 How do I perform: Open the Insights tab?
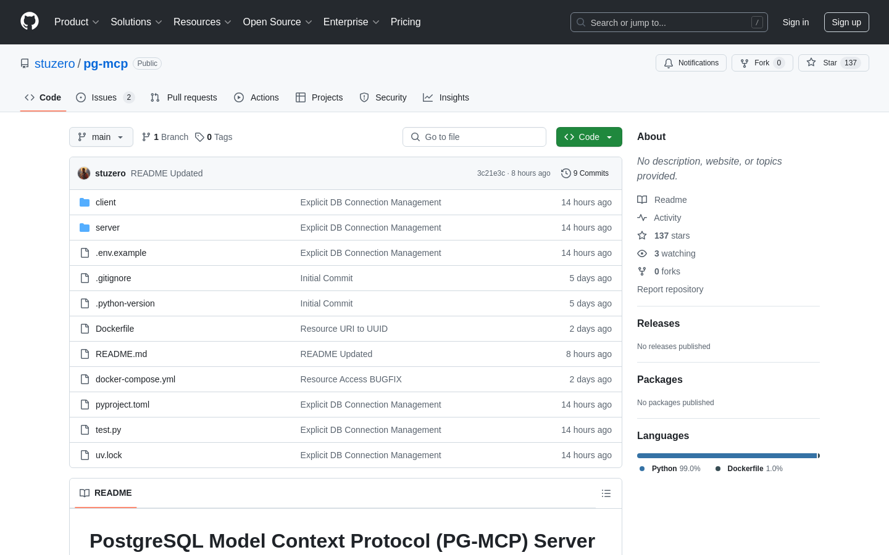[x=446, y=97]
